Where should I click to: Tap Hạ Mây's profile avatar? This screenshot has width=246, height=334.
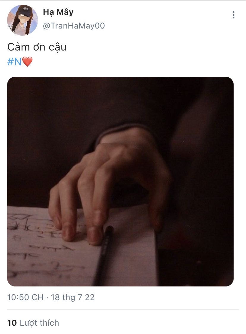[23, 20]
